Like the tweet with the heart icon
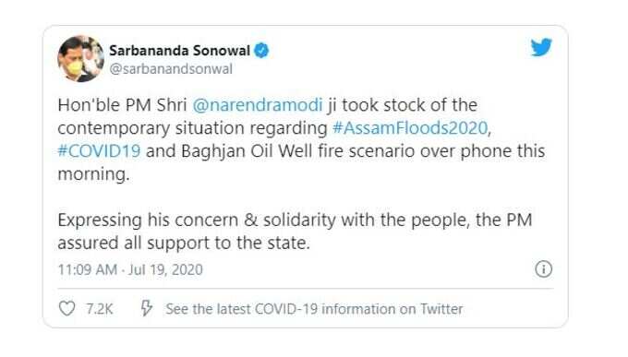The height and width of the screenshot is (357, 628). (66, 309)
